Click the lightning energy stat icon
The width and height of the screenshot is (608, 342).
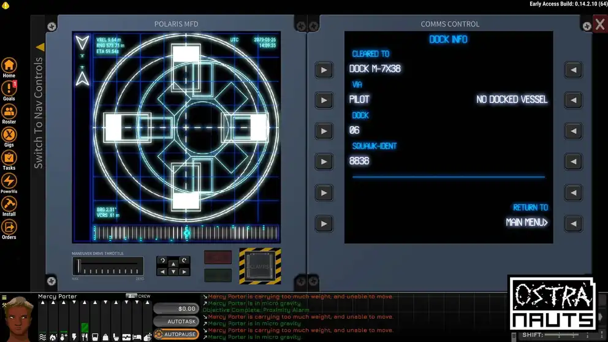click(74, 337)
